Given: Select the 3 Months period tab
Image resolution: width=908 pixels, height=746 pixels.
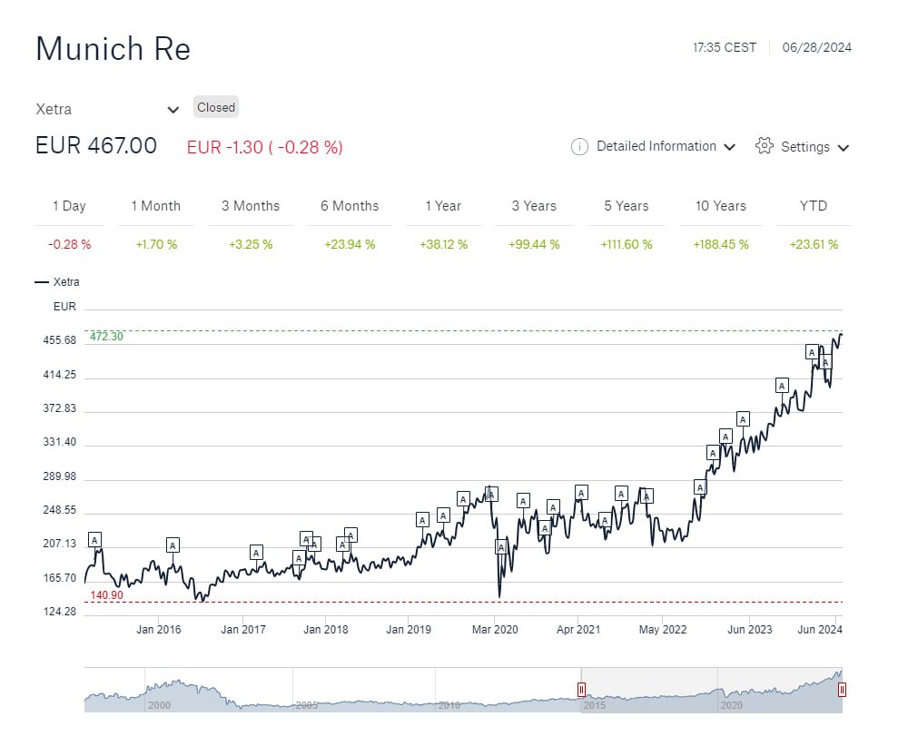Looking at the screenshot, I should [x=251, y=206].
